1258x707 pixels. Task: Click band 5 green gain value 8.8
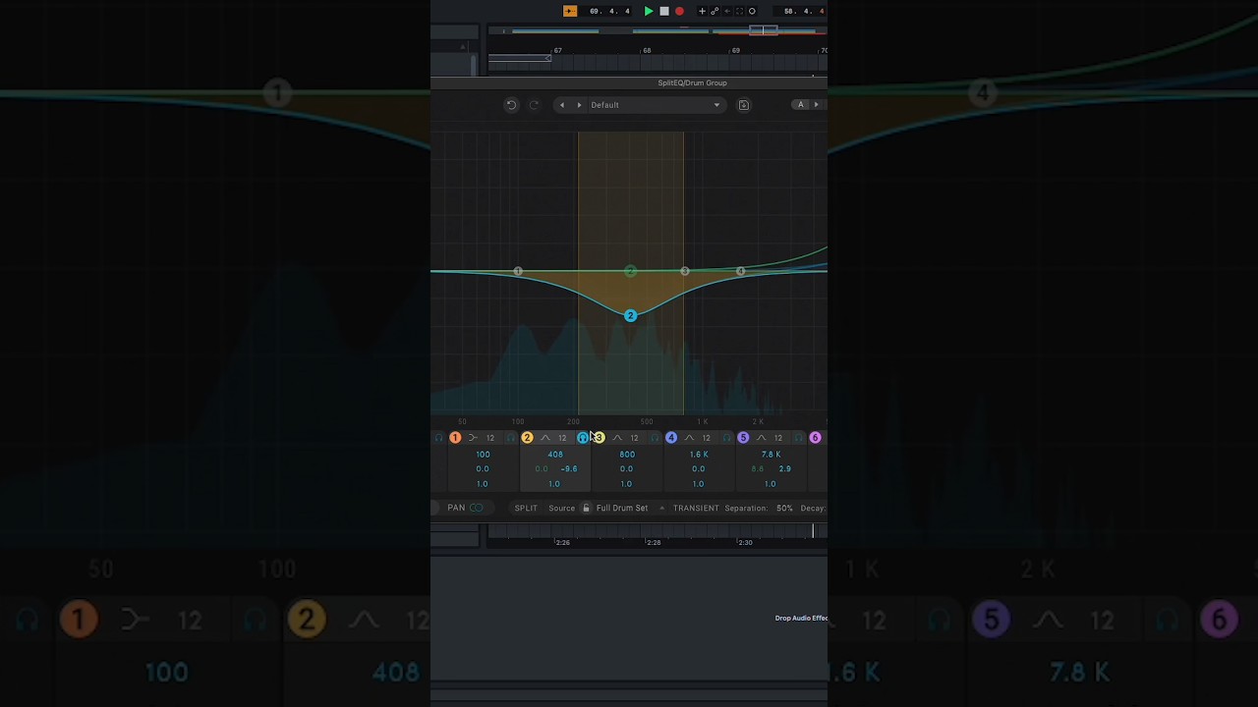point(758,469)
